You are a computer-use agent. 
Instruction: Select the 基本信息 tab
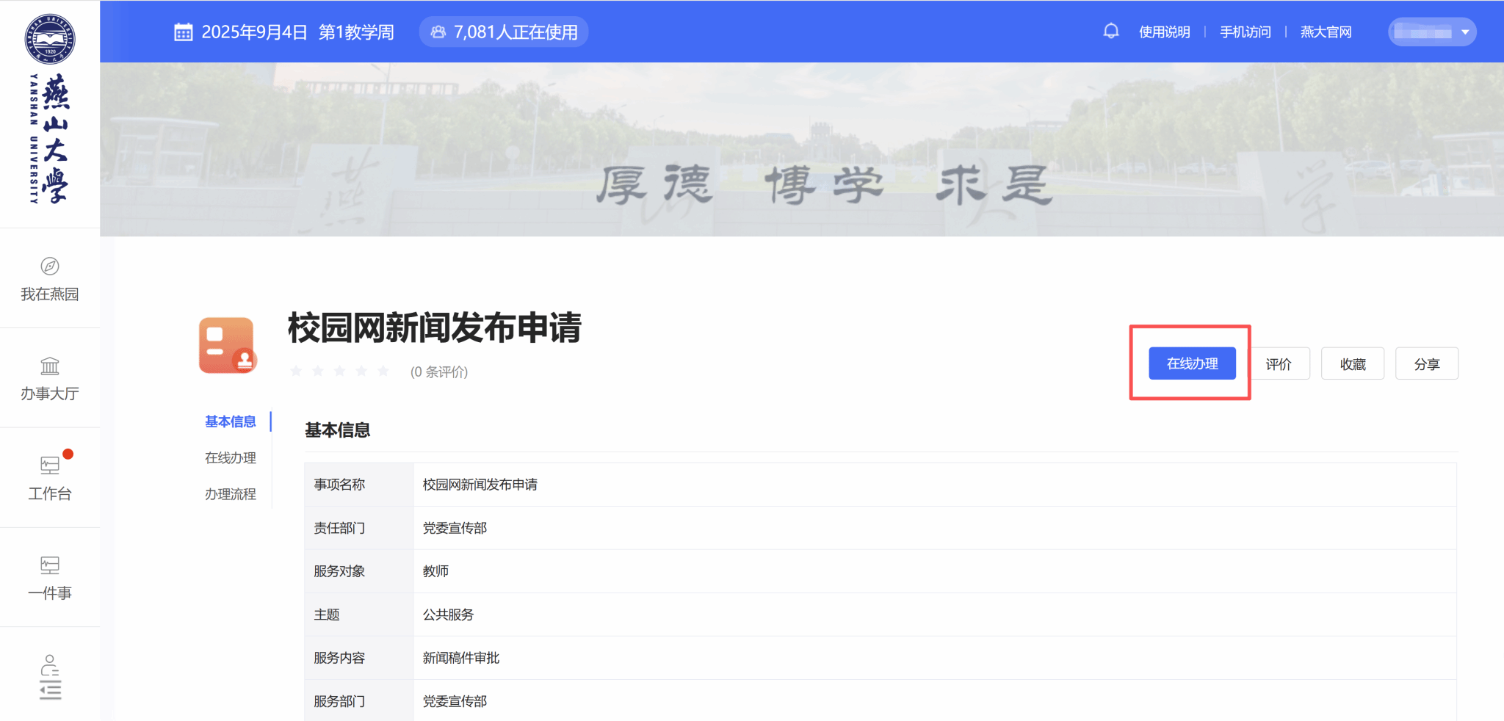click(x=231, y=421)
